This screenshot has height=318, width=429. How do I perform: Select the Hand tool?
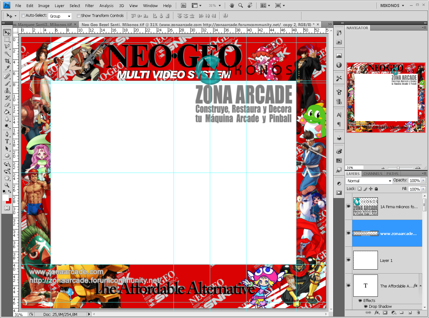(x=7, y=178)
